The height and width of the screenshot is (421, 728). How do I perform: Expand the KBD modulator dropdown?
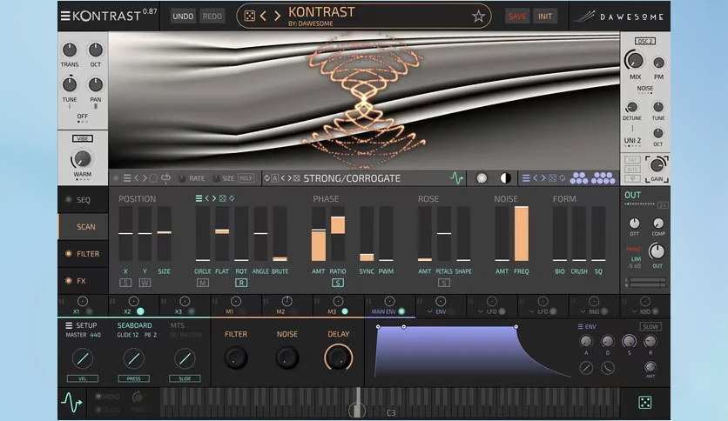pyautogui.click(x=634, y=311)
